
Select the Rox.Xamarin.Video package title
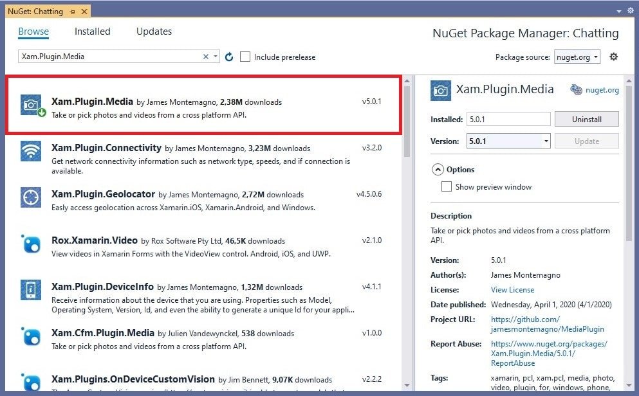(95, 240)
